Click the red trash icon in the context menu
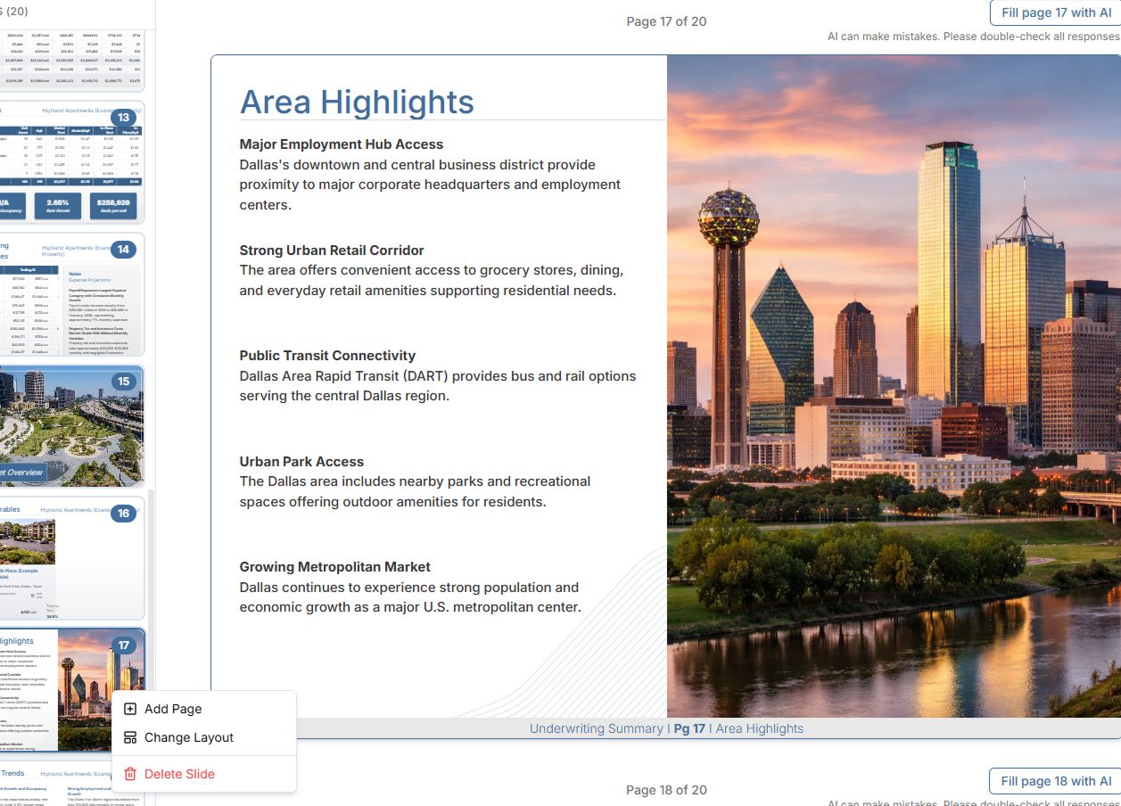 pos(130,774)
